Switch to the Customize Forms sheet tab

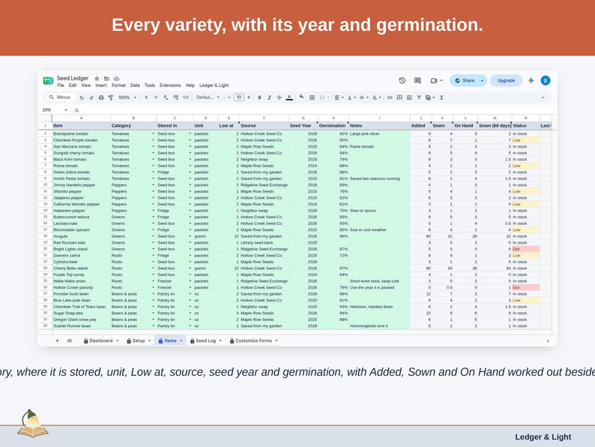coord(253,340)
